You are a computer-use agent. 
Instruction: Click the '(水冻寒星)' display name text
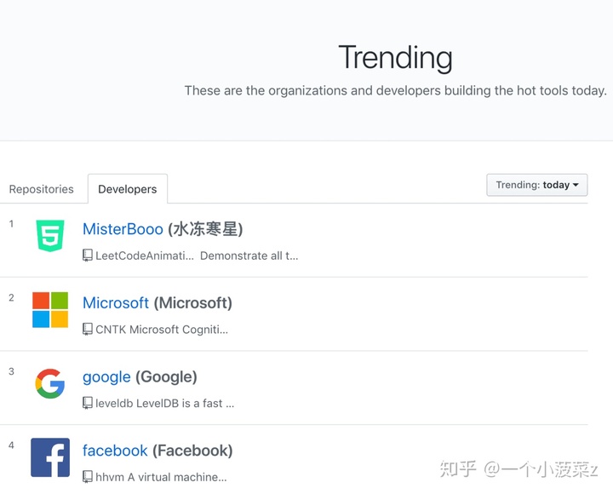click(206, 229)
